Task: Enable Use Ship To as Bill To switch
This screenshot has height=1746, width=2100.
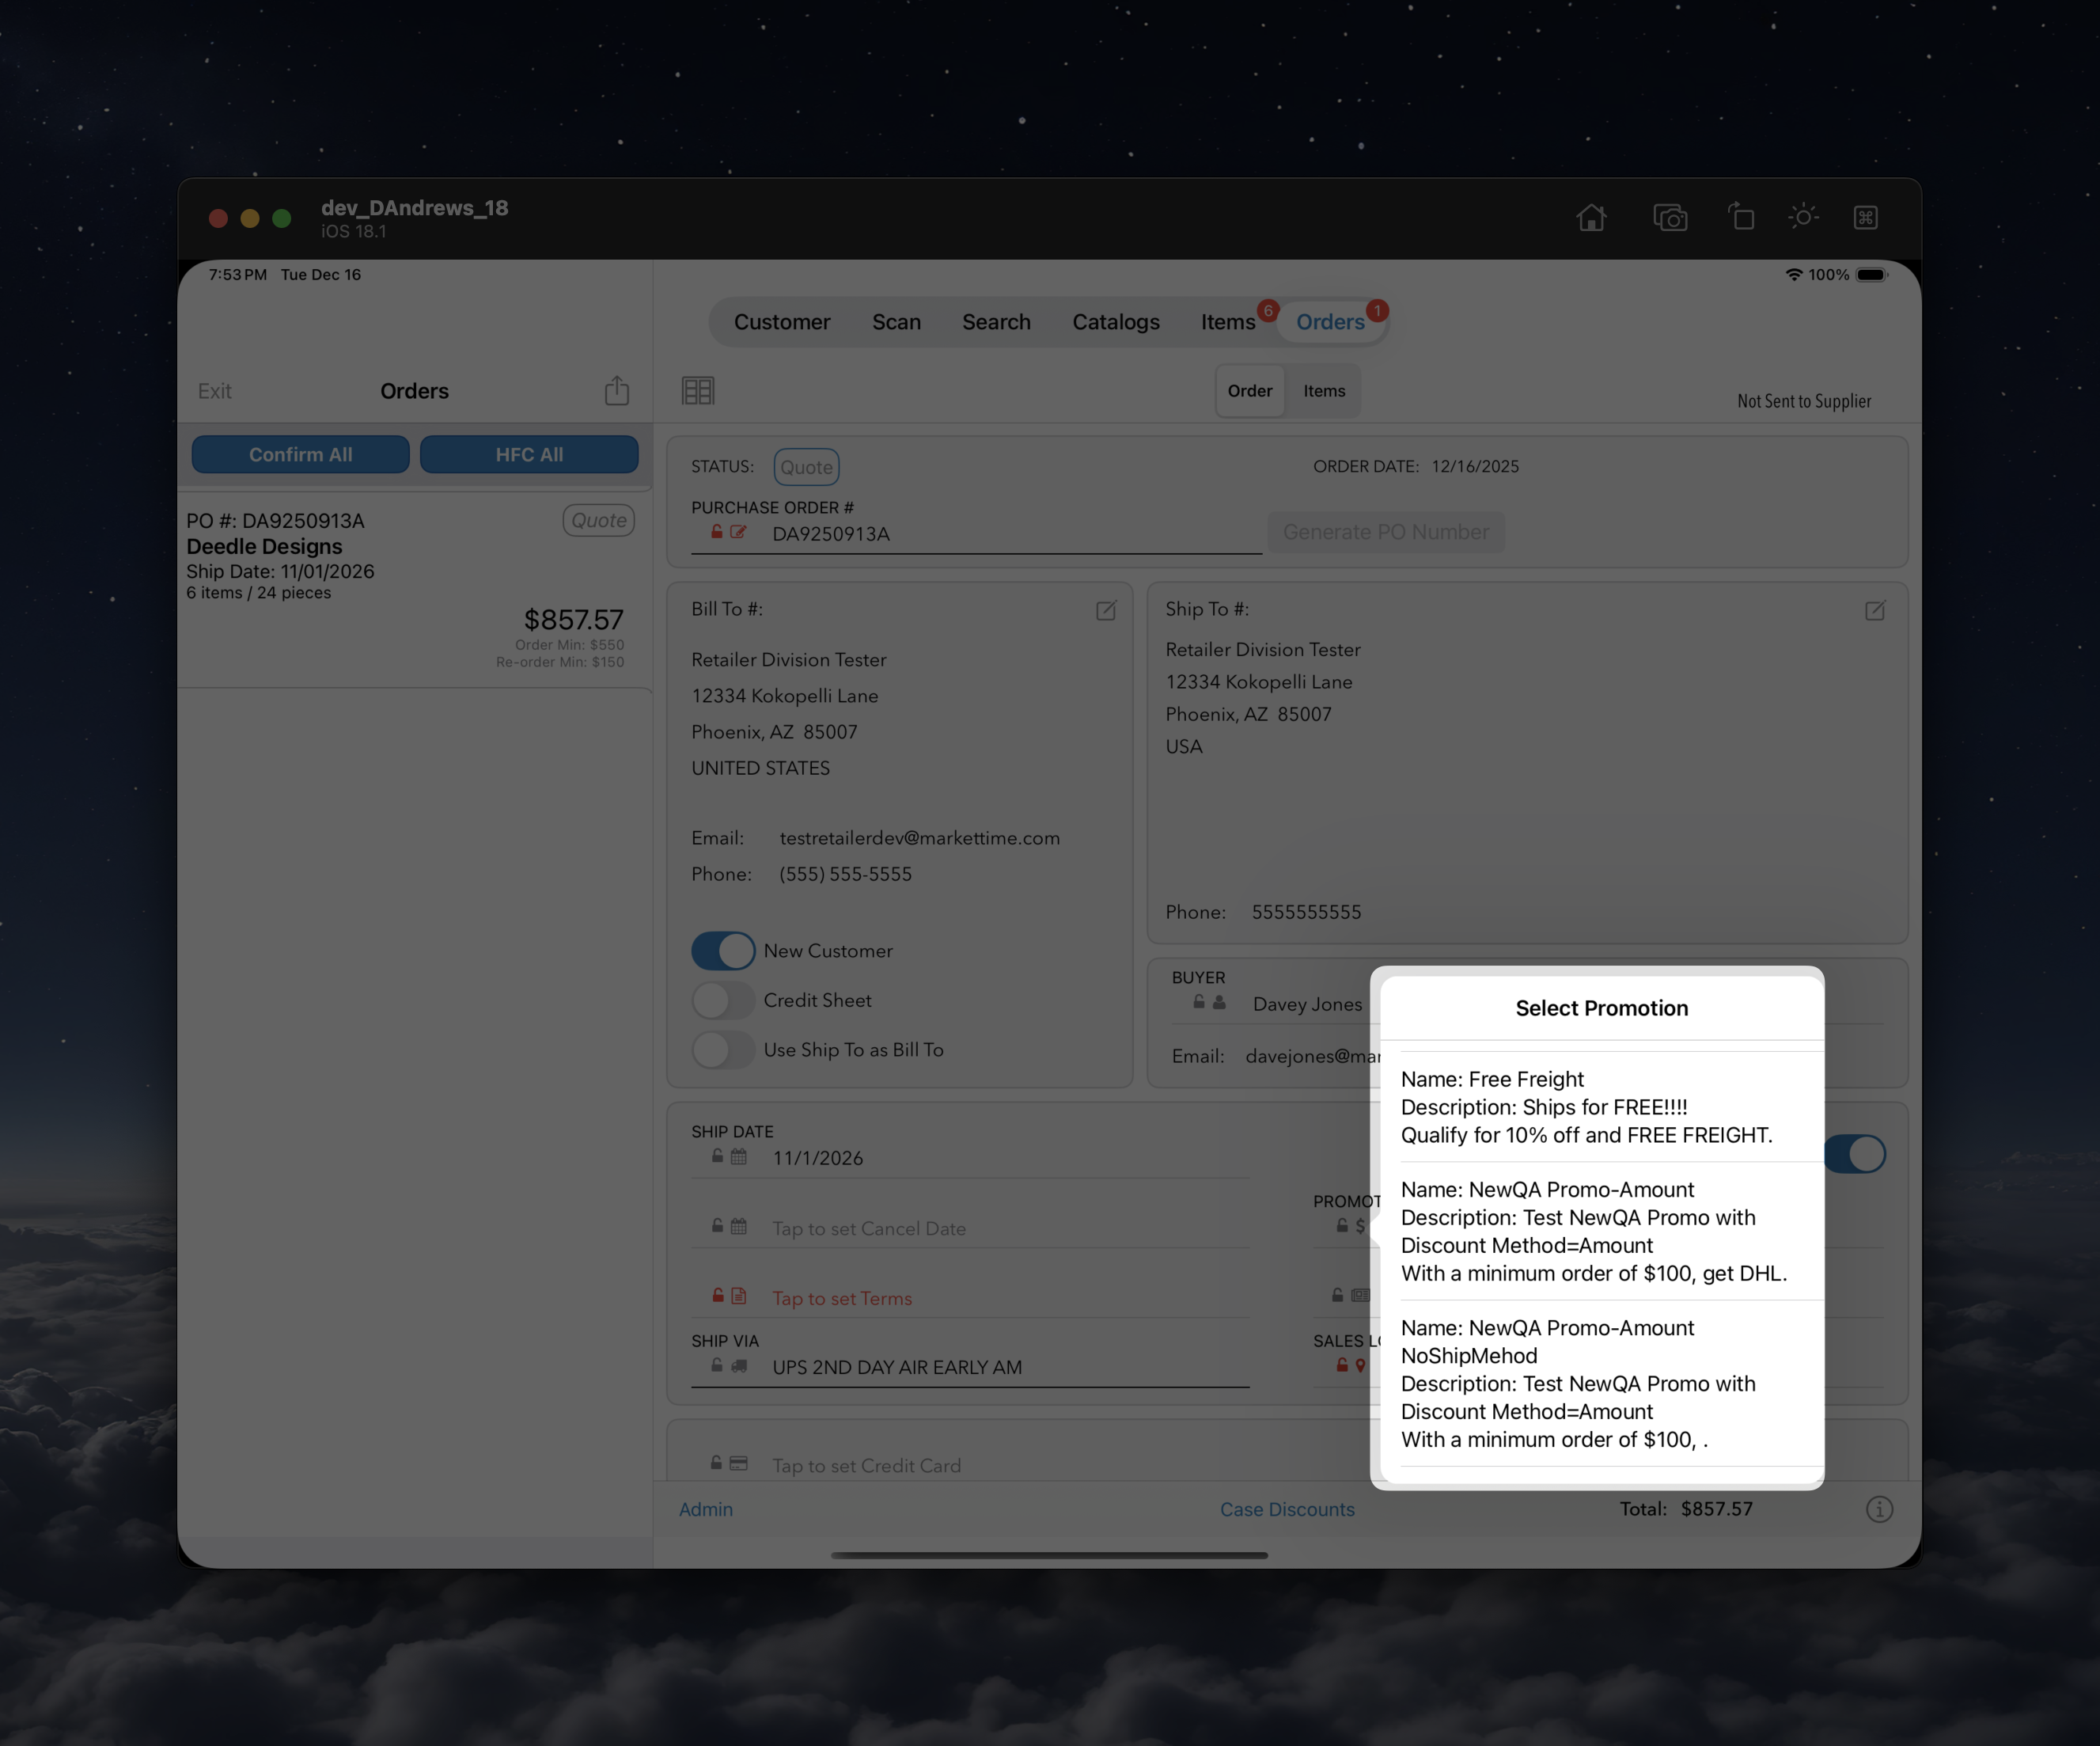Action: (x=723, y=1050)
